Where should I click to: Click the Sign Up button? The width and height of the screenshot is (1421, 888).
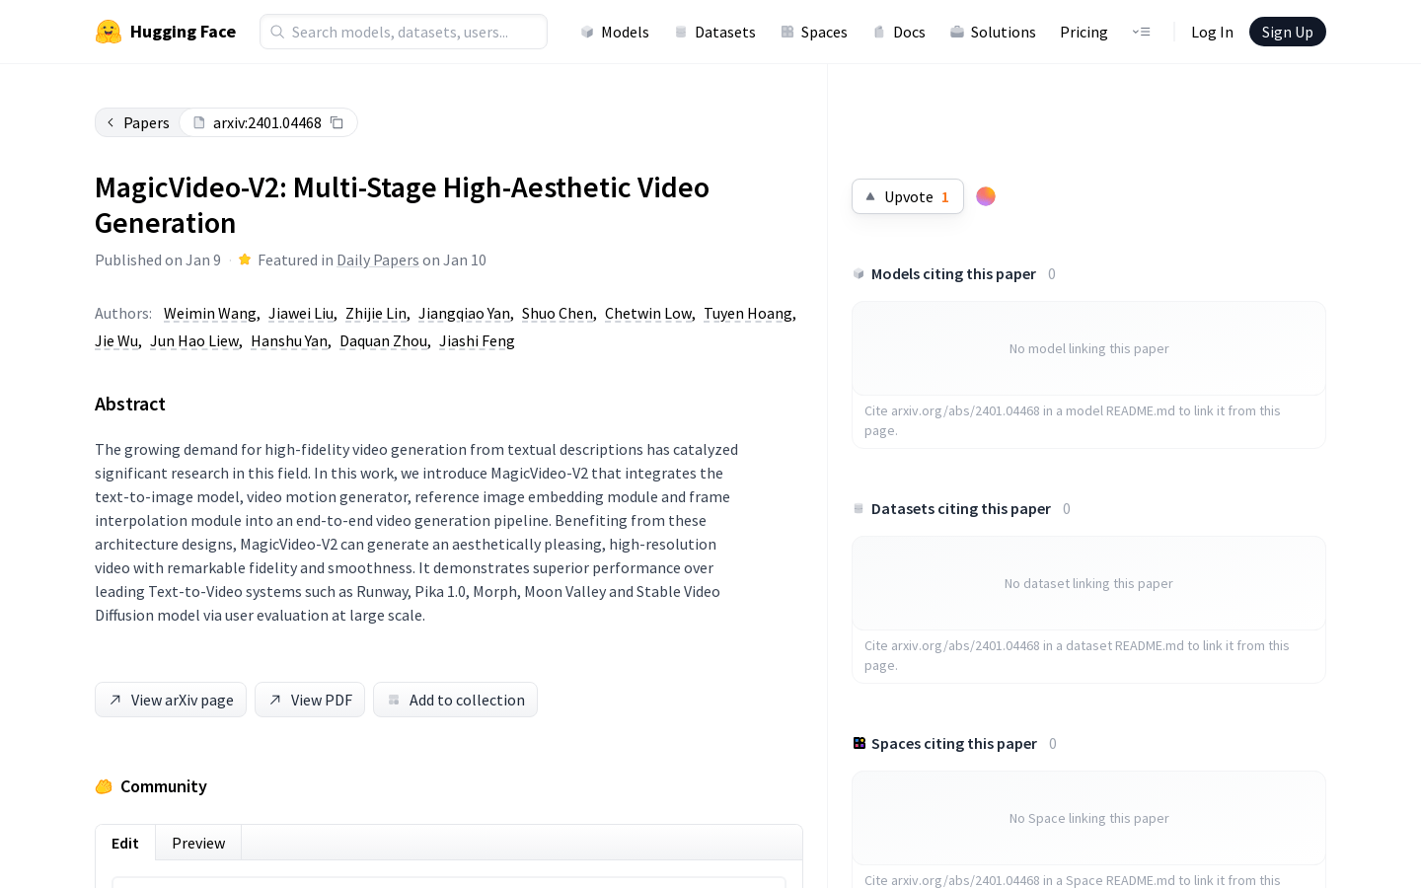pos(1287,32)
